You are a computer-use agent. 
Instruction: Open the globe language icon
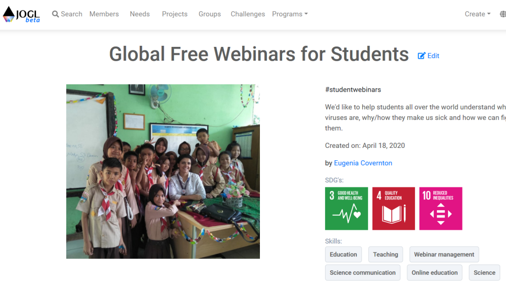click(503, 14)
